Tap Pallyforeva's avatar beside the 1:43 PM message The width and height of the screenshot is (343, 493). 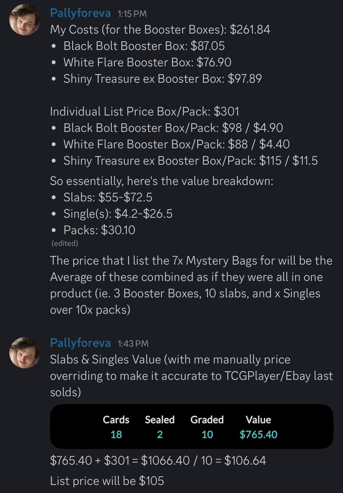[25, 353]
